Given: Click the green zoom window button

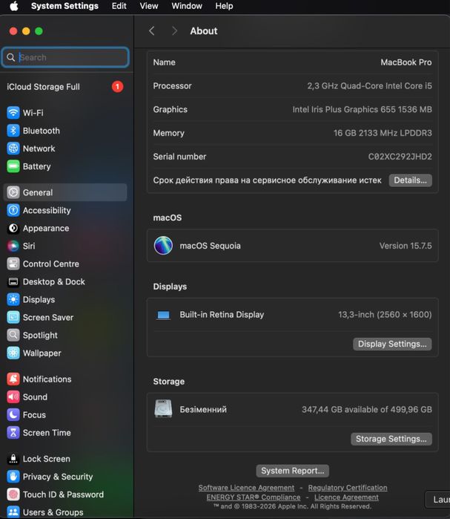Looking at the screenshot, I should pyautogui.click(x=39, y=31).
